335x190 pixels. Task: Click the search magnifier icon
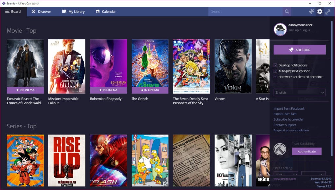287,11
